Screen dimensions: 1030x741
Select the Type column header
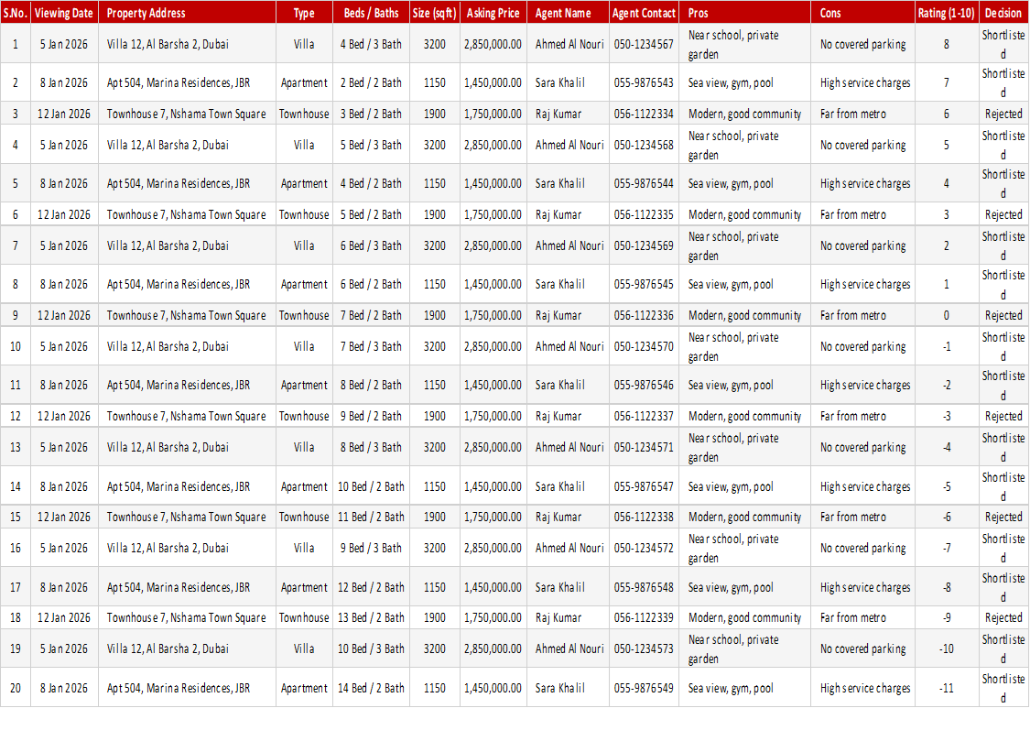pyautogui.click(x=303, y=13)
